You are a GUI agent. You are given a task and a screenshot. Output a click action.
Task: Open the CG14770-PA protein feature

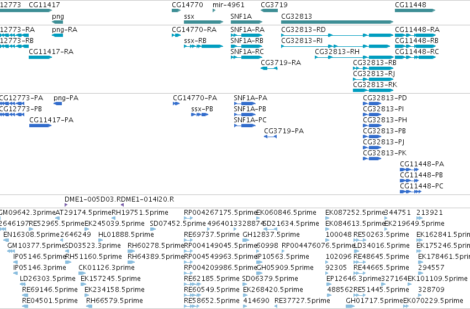pyautogui.click(x=176, y=104)
